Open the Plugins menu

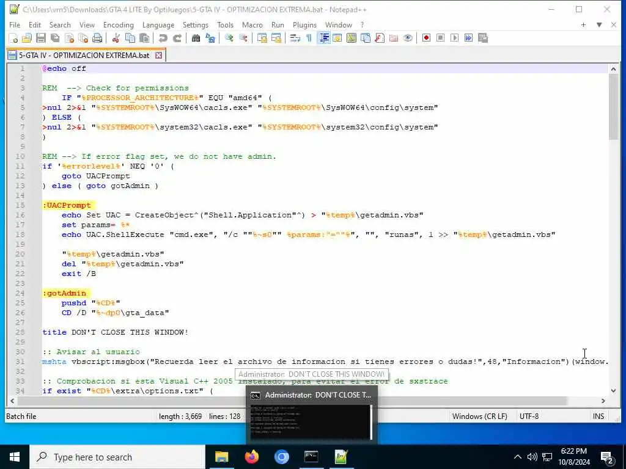[304, 24]
